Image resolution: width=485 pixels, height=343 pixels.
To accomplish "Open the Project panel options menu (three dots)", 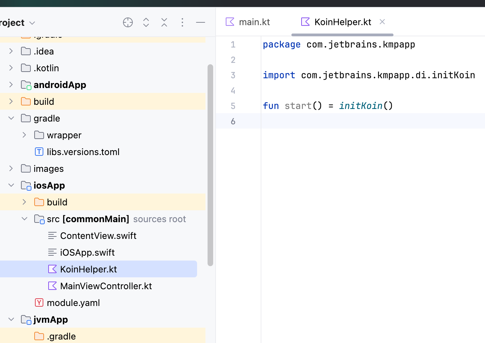I will 182,22.
